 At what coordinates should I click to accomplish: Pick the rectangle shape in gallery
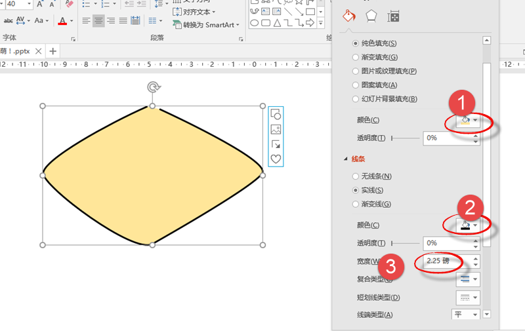[x=310, y=12]
